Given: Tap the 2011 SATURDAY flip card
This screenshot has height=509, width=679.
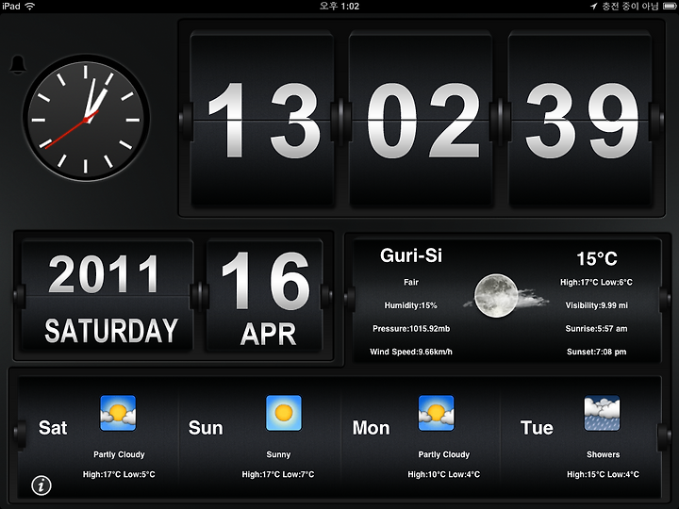Looking at the screenshot, I should click(x=108, y=296).
